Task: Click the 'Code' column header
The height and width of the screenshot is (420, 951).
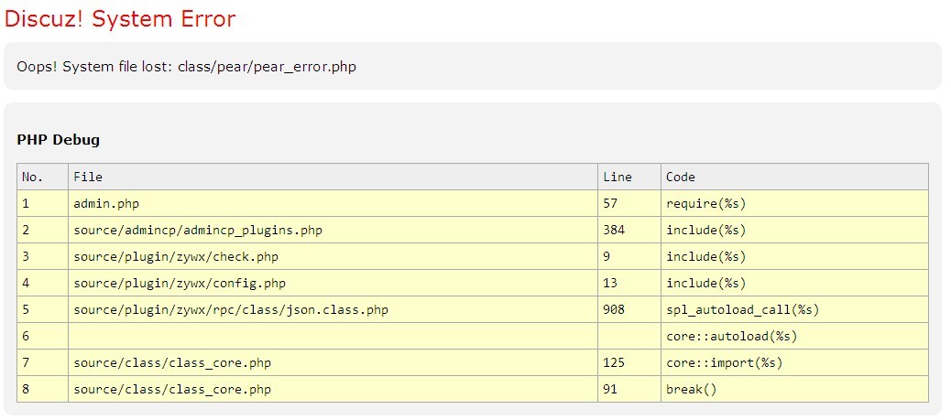Action: 794,177
